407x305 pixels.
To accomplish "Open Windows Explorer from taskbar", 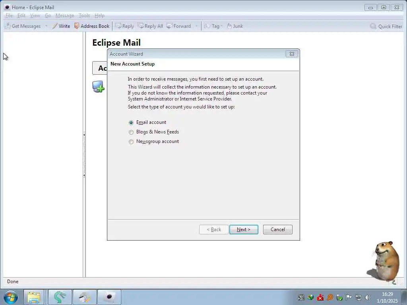I will pos(34,297).
